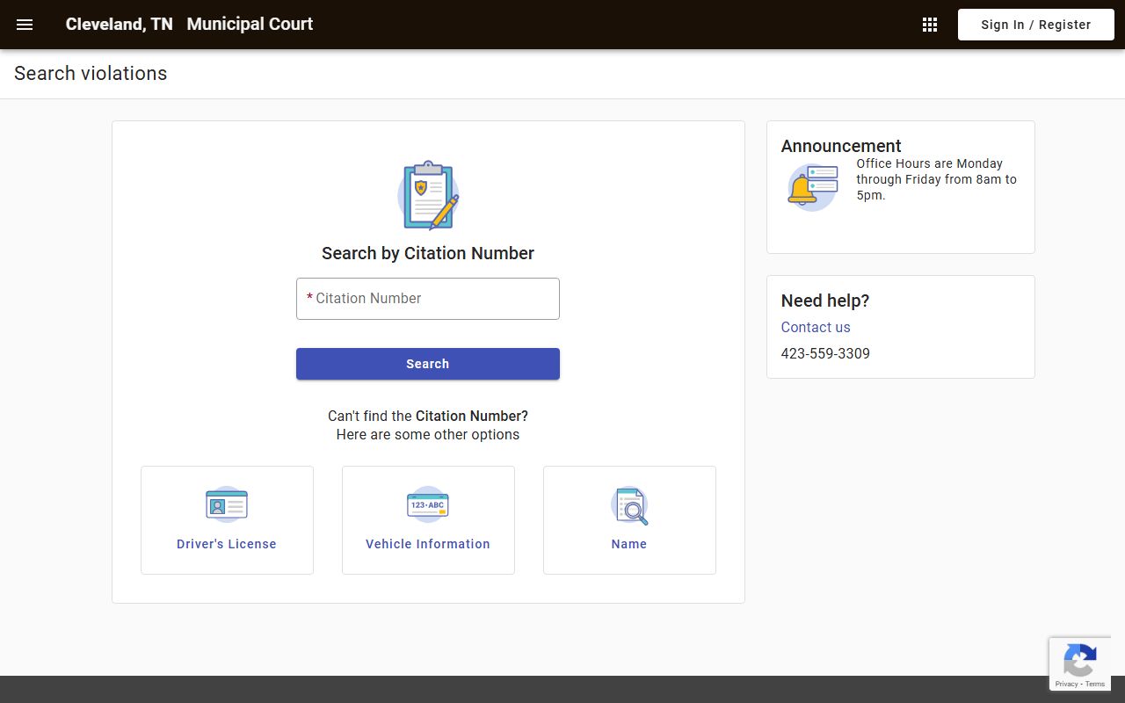Click the Cleveland, TN header title

point(120,25)
